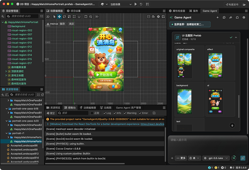This screenshot has width=249, height=170.
Task: Click the Game Agent support headset icon
Action: pos(237,17)
